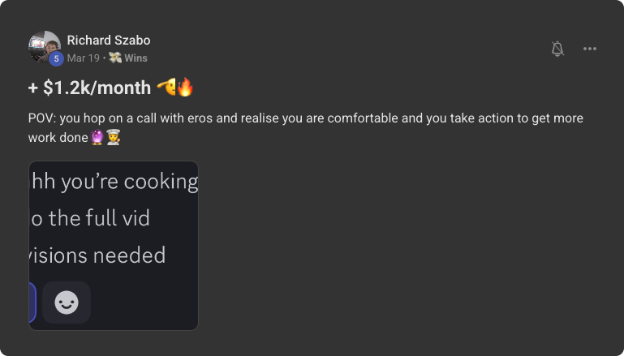Click the Mar 19 post date
Image resolution: width=624 pixels, height=356 pixels.
pos(83,58)
